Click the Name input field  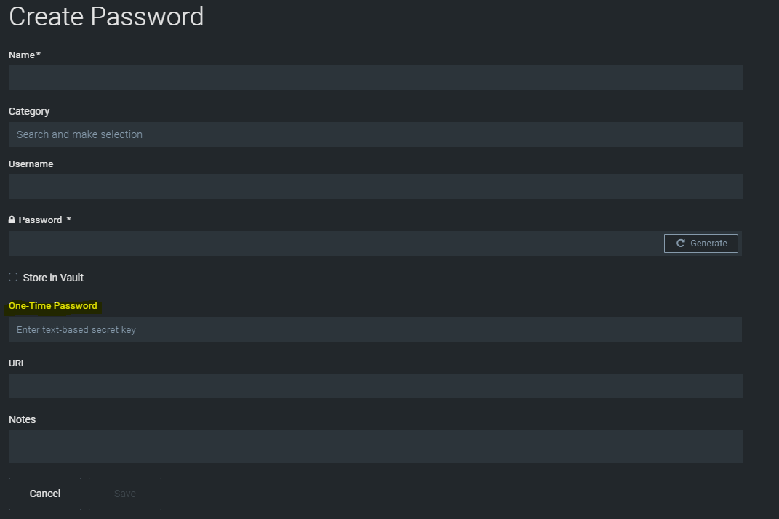(x=375, y=78)
